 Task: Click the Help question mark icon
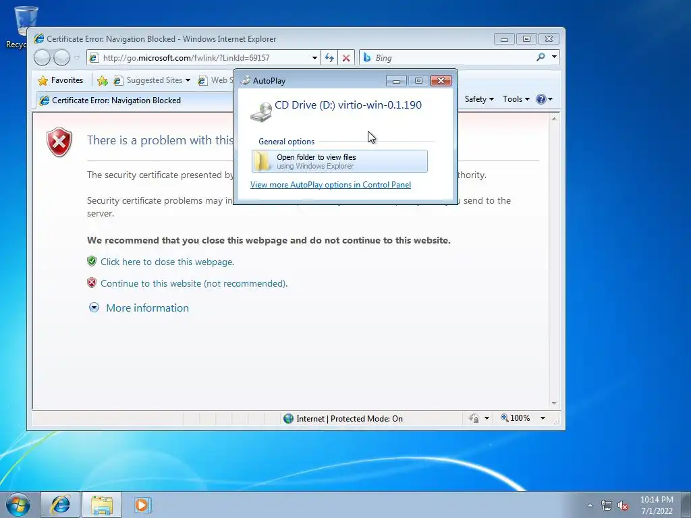tap(541, 99)
